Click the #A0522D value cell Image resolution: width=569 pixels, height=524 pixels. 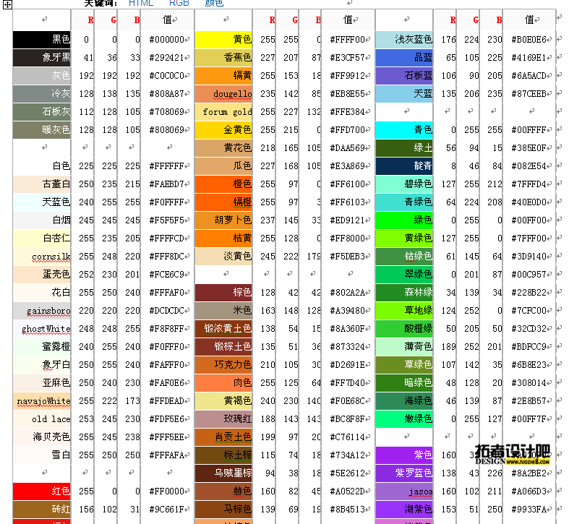pos(348,491)
